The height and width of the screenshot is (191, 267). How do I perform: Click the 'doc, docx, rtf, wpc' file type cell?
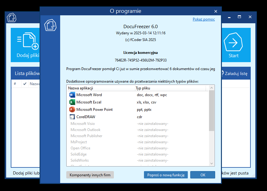(x=152, y=95)
